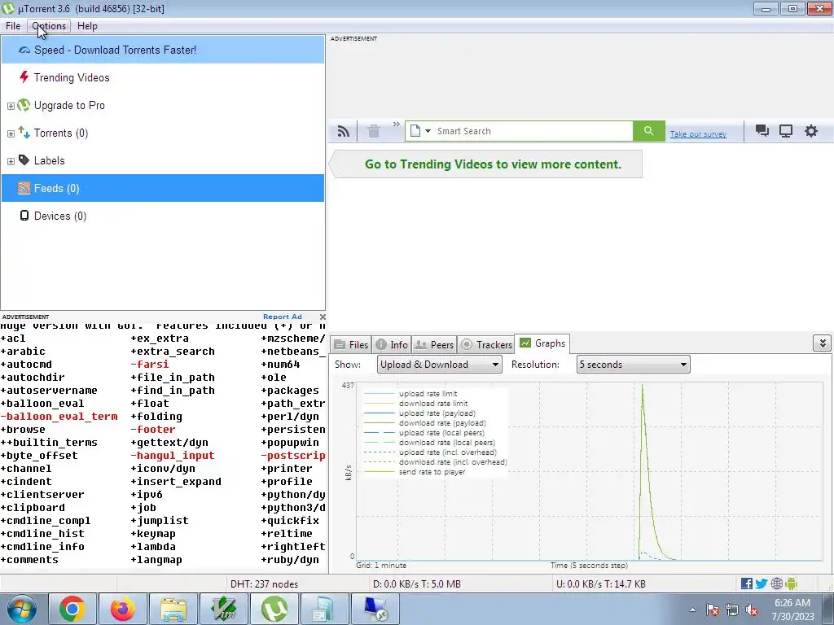
Task: Open Trending Videos in sidebar
Action: point(163,77)
